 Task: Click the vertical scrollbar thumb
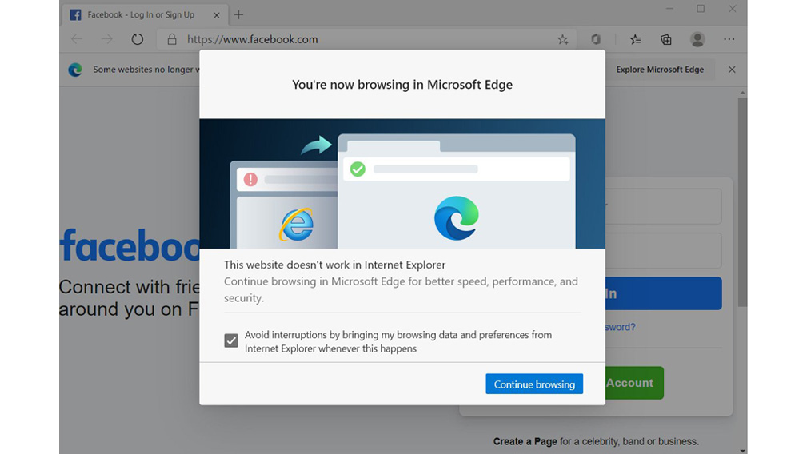coord(742,201)
